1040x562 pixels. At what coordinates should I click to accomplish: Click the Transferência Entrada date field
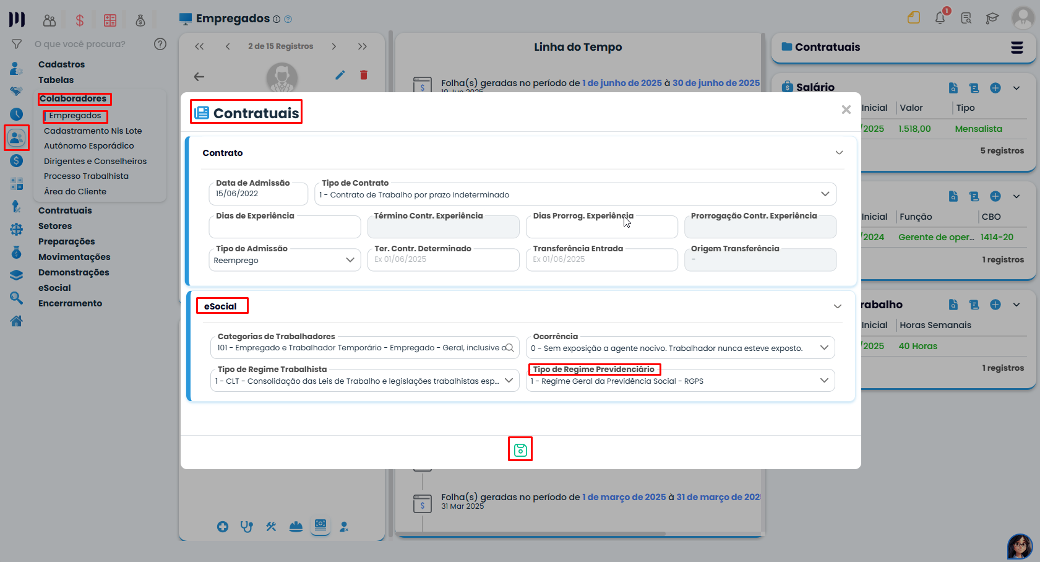click(x=602, y=260)
